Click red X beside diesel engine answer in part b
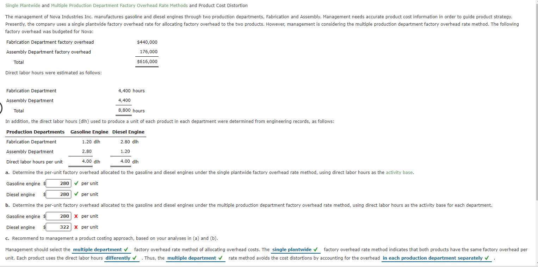This screenshot has height=267, width=538. click(x=76, y=227)
